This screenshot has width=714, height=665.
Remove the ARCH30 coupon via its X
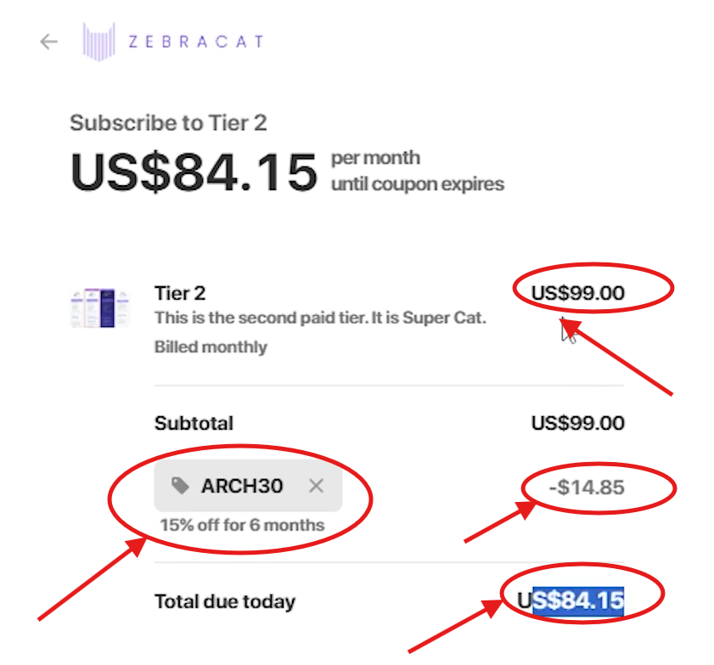click(x=316, y=486)
